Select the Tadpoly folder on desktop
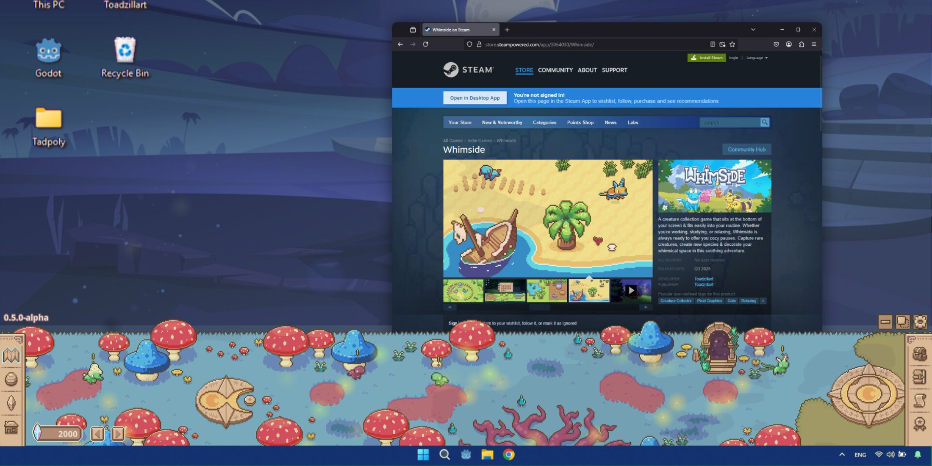Image resolution: width=932 pixels, height=466 pixels. tap(48, 127)
